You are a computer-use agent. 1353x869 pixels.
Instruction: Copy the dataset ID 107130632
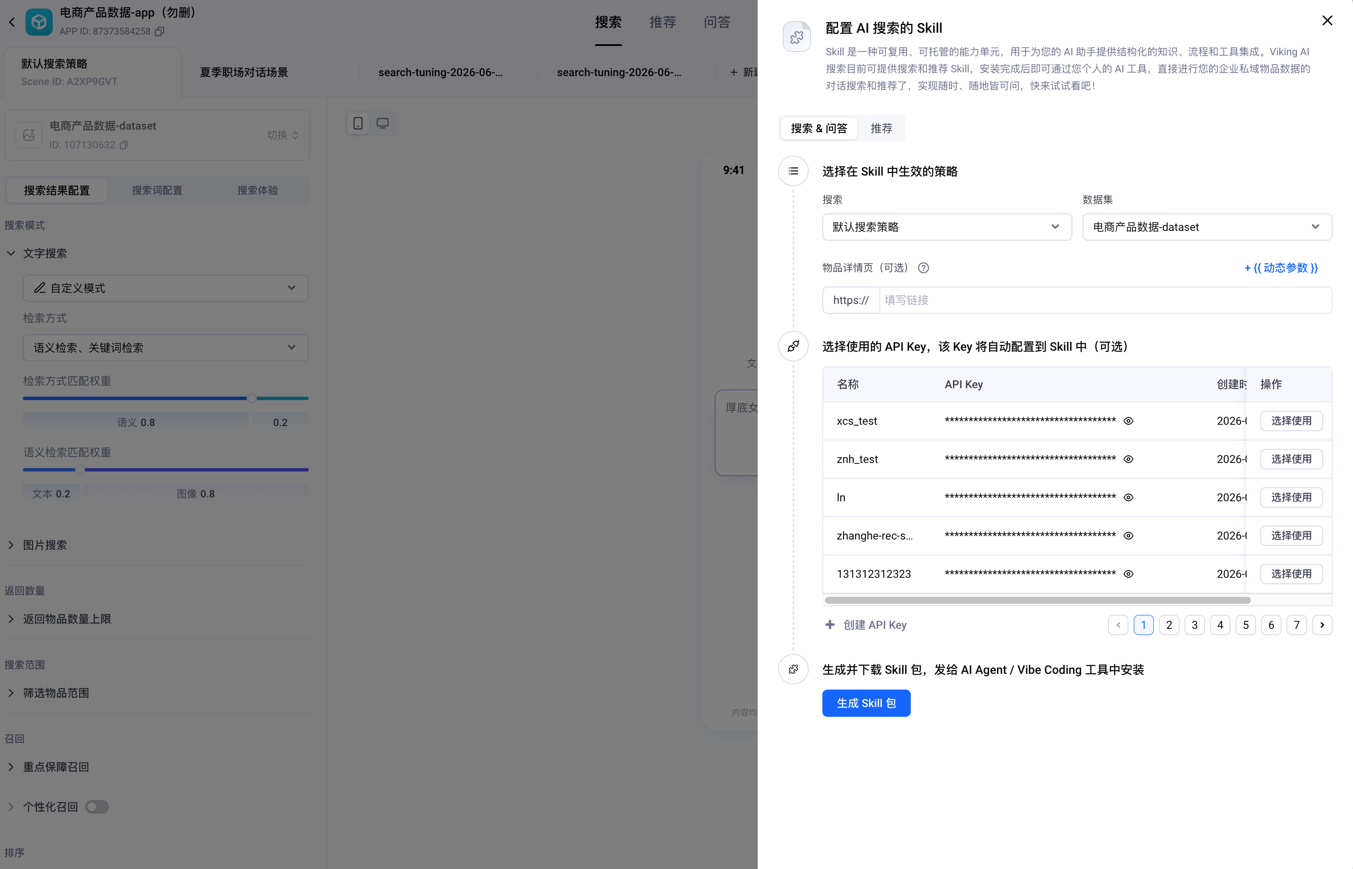click(124, 145)
